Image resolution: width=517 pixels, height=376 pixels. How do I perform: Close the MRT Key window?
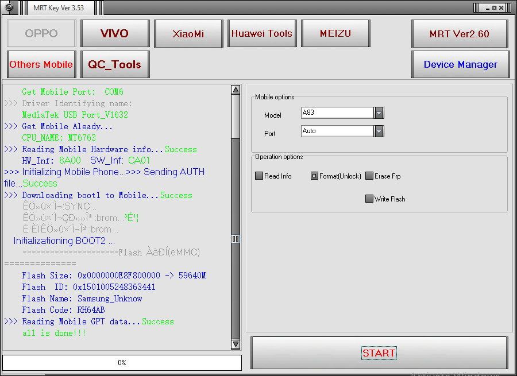click(501, 8)
